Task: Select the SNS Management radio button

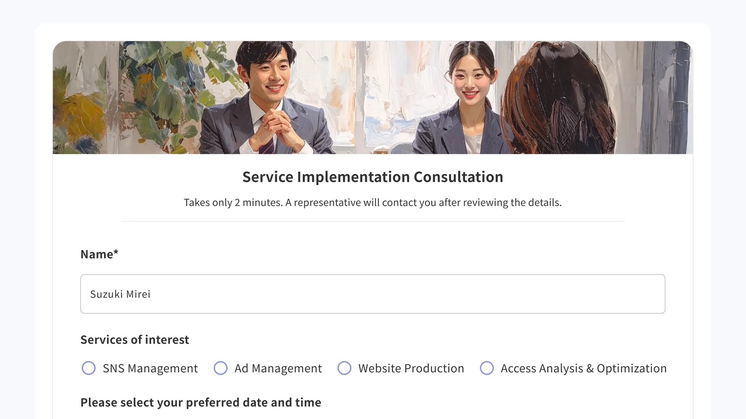Action: pos(89,368)
